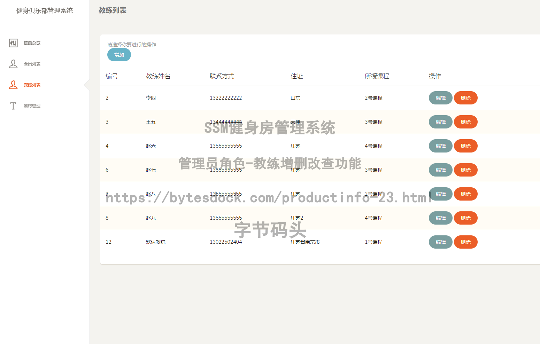Click the 会员列表 member icon
The width and height of the screenshot is (540, 344).
pyautogui.click(x=13, y=64)
